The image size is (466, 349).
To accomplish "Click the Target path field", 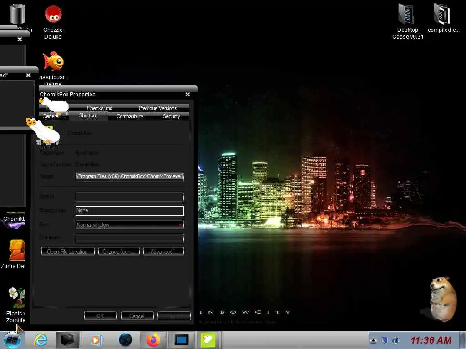I will coord(130,177).
